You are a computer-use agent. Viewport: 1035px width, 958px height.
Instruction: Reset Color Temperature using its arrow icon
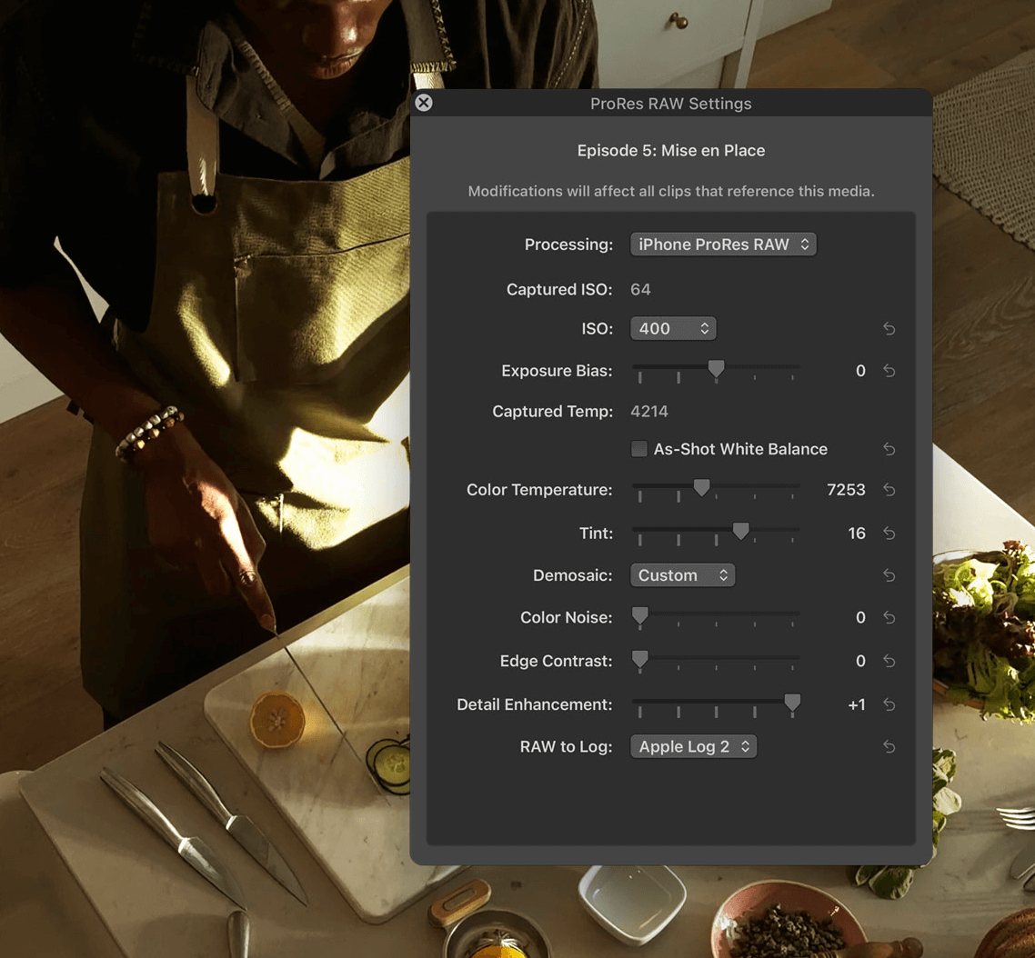(x=889, y=490)
